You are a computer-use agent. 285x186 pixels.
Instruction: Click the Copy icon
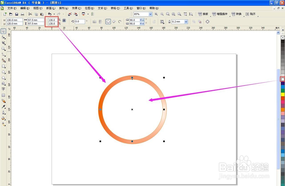(x=36, y=14)
